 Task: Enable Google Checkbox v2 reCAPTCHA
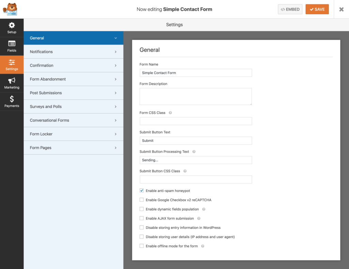[x=141, y=200]
